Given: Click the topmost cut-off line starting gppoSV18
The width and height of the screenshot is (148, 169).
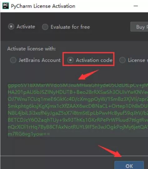Looking at the screenshot, I should (78, 86).
